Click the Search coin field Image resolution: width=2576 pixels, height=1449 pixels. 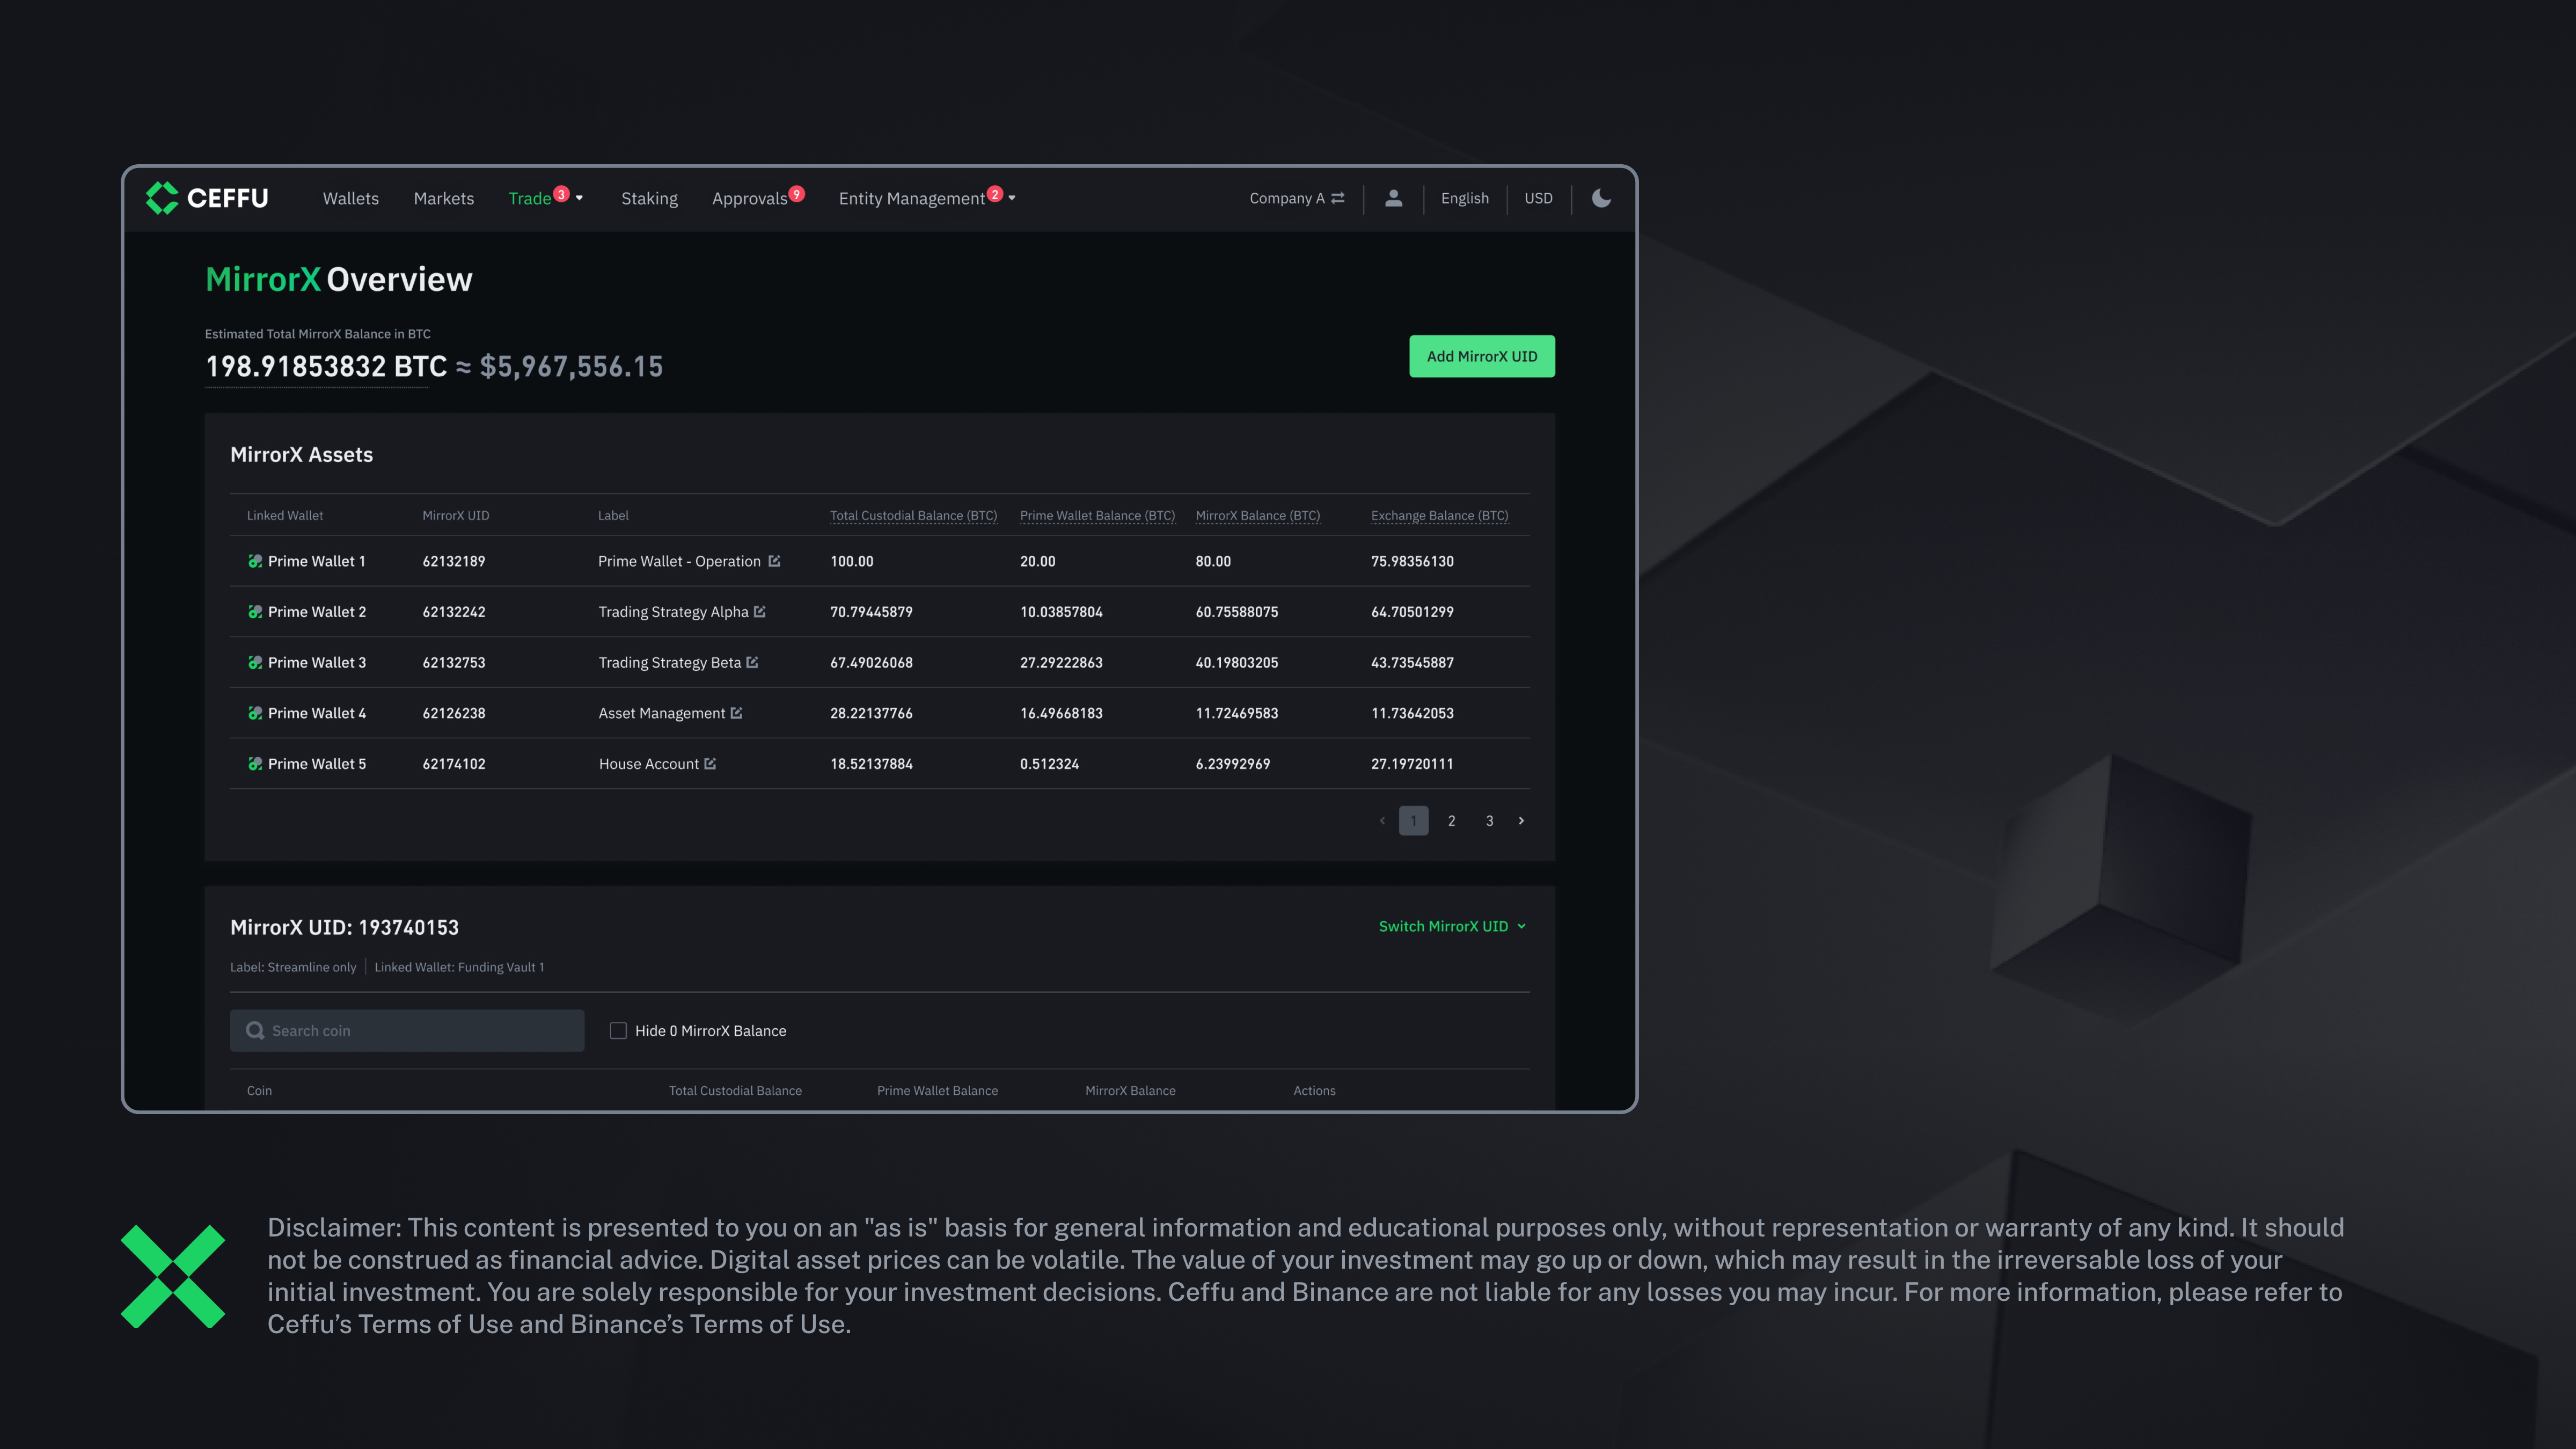[x=407, y=1030]
